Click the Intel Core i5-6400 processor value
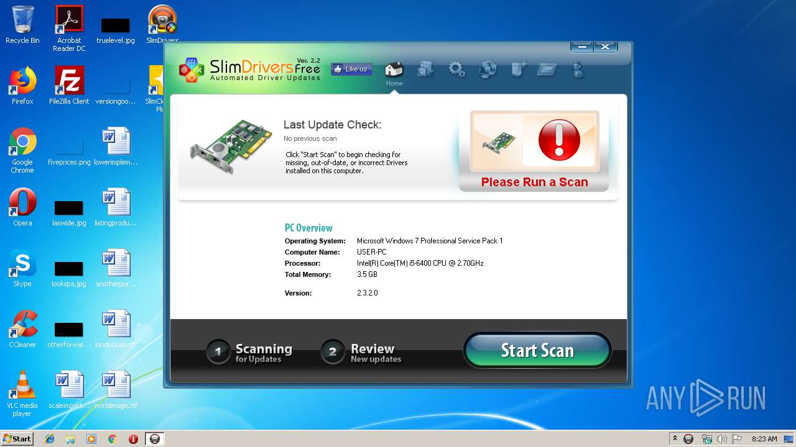 [x=420, y=263]
